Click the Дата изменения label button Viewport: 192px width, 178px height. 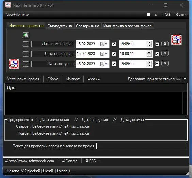[53, 44]
